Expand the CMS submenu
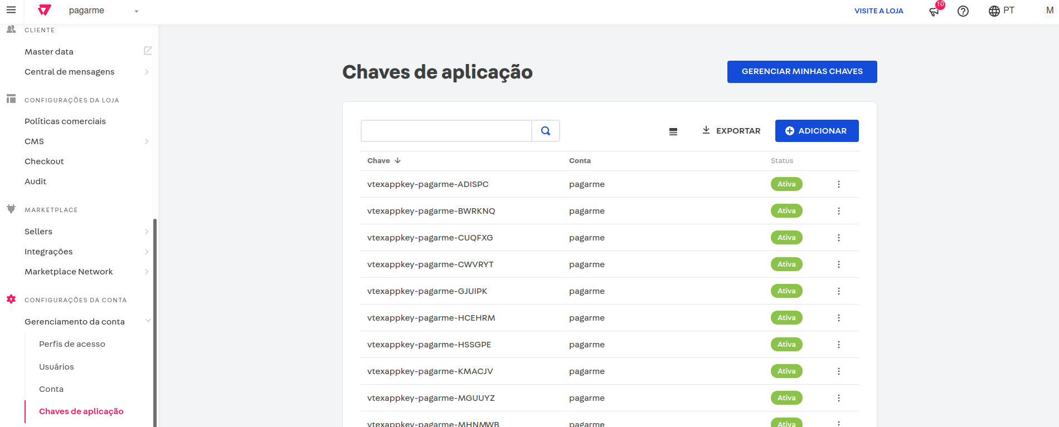The height and width of the screenshot is (427, 1059). [147, 141]
